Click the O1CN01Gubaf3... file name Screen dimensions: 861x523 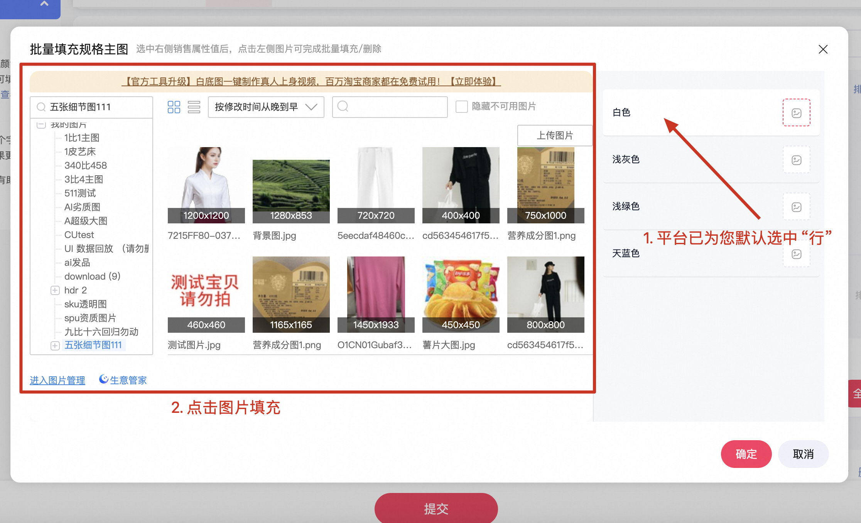[375, 345]
